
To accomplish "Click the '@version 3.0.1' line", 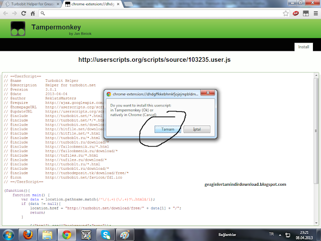I will 30,89.
